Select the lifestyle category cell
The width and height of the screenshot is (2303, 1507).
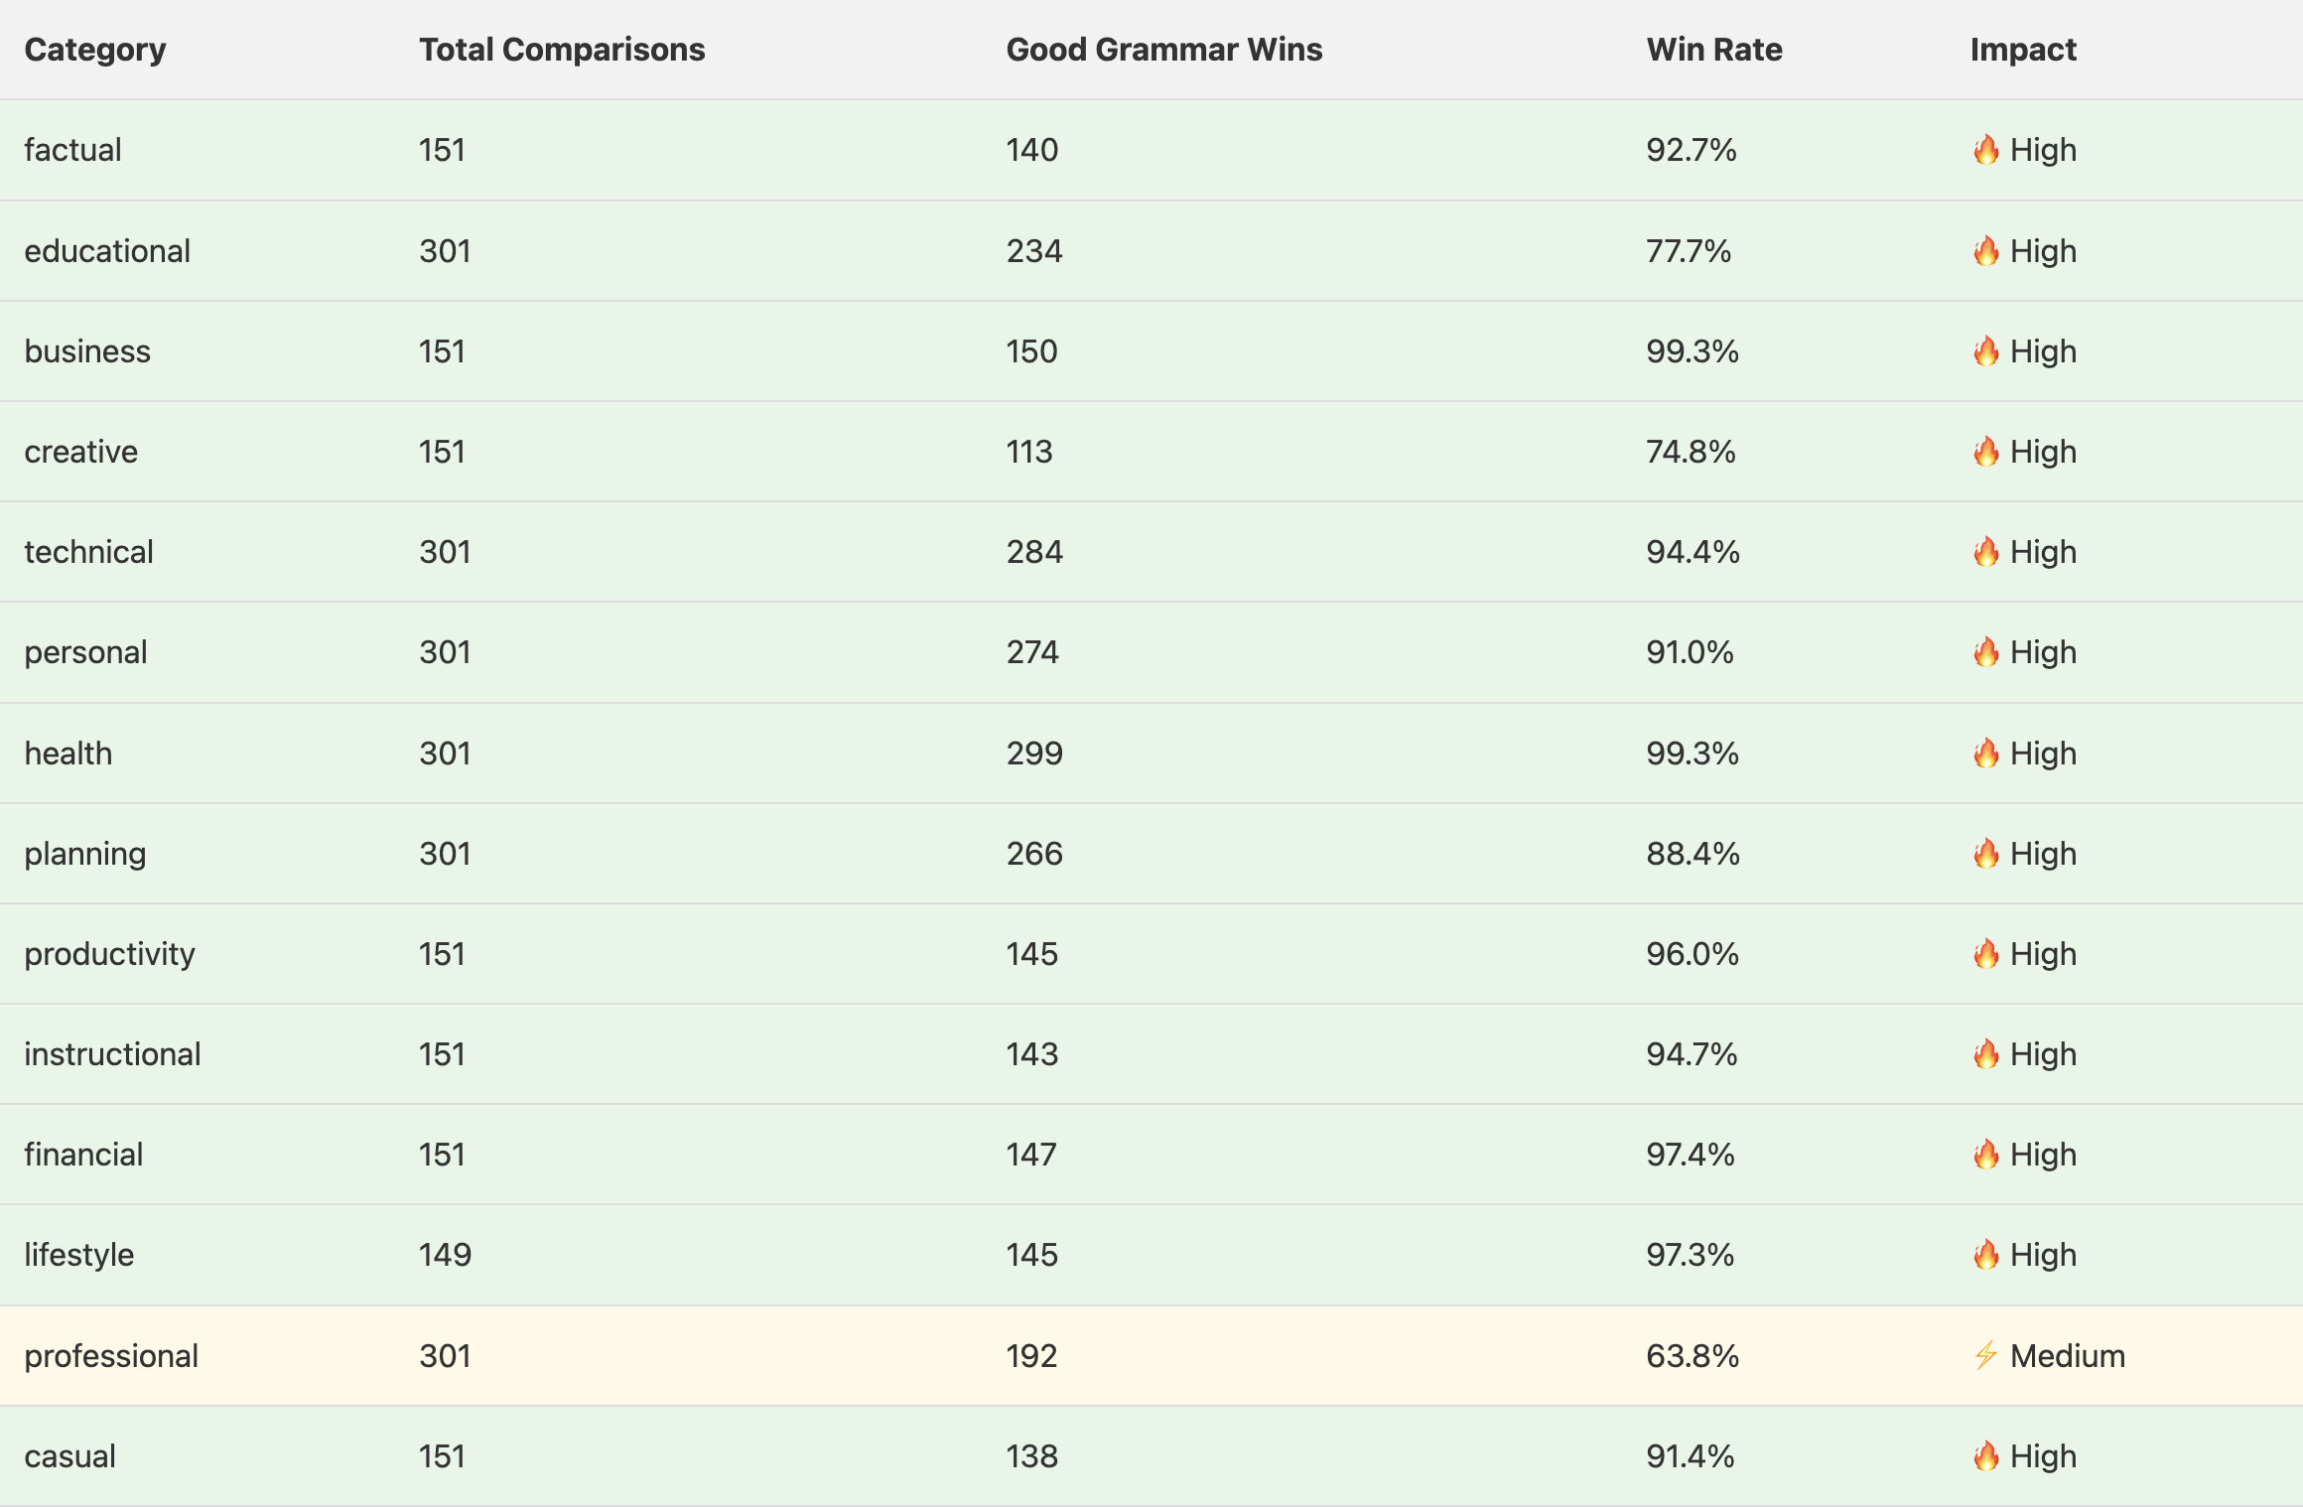pos(79,1255)
